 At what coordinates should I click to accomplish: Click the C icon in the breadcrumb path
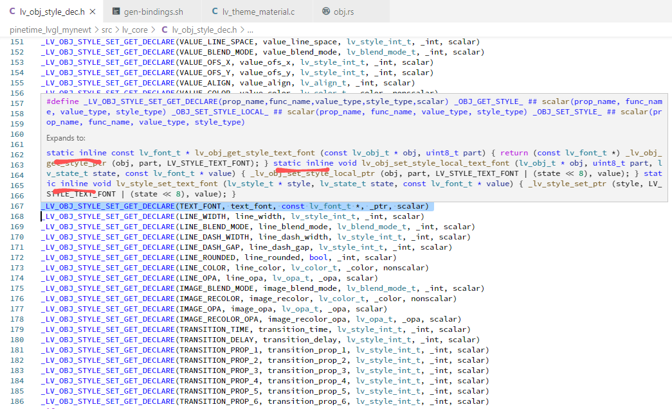click(x=165, y=30)
